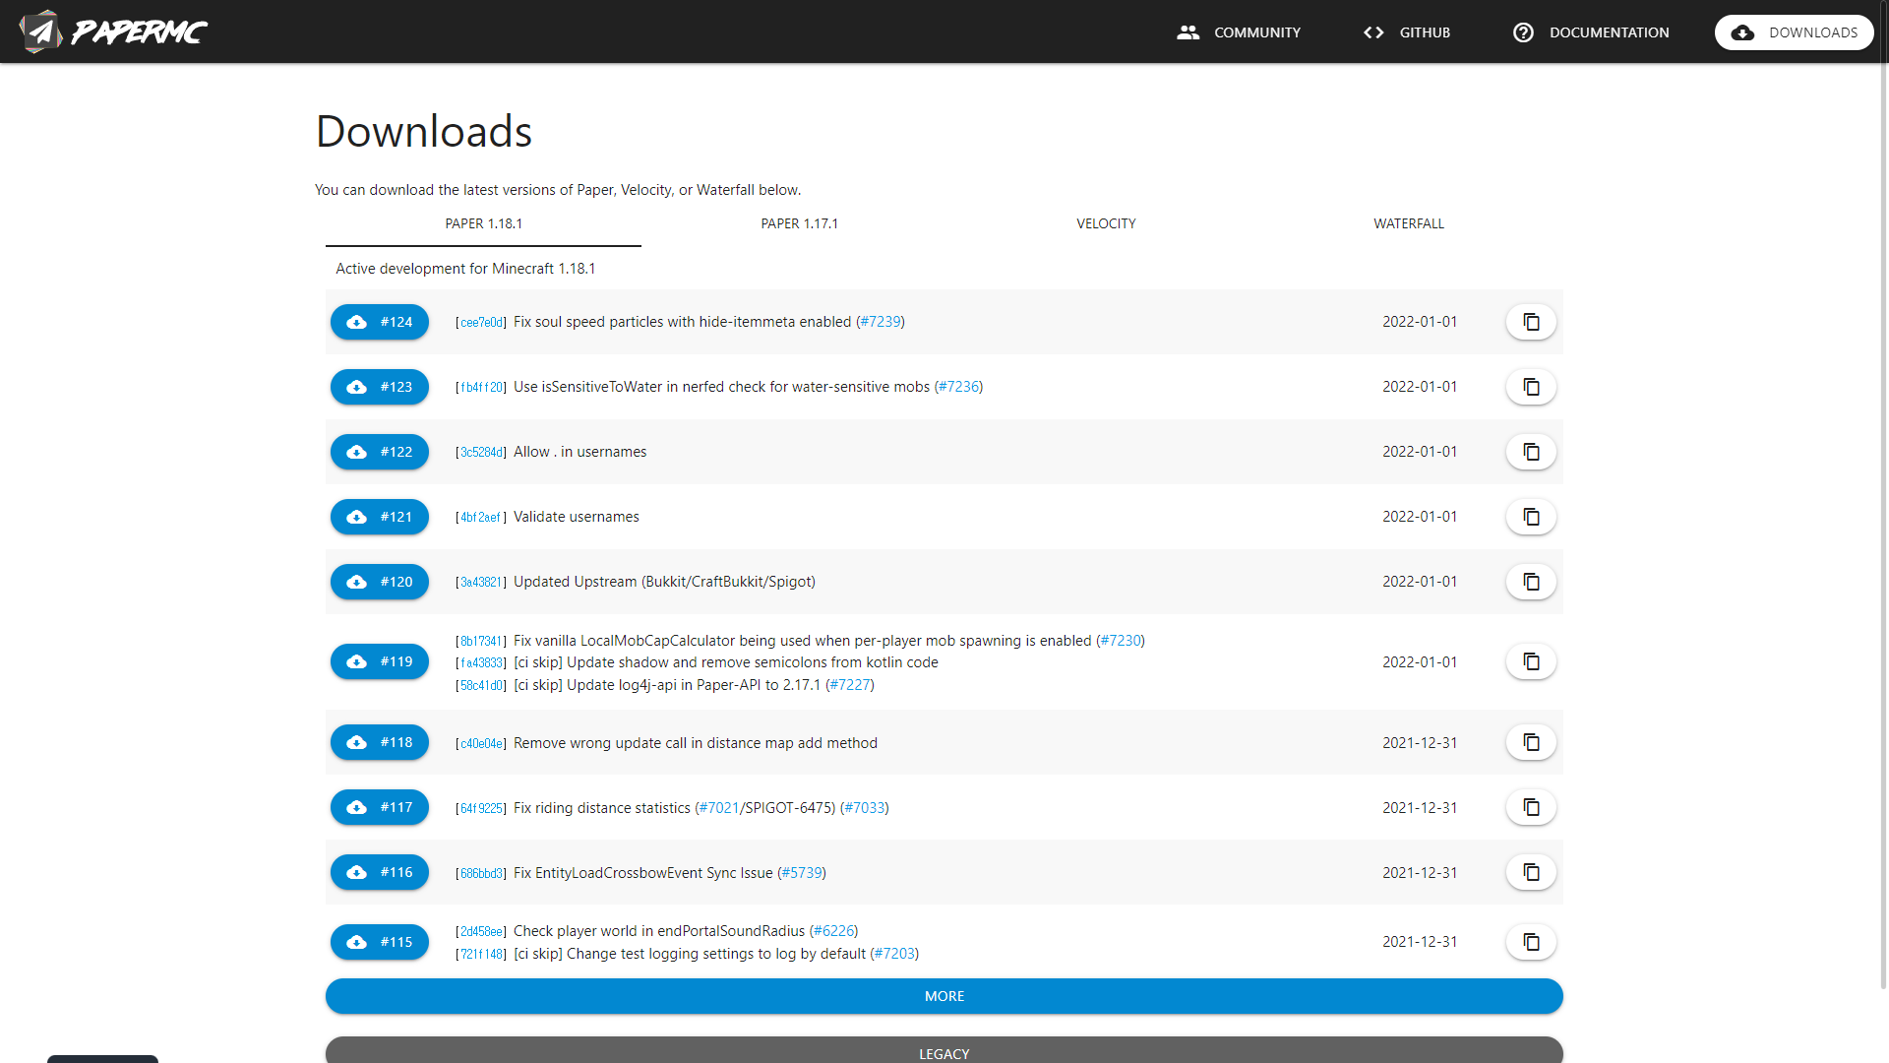Viewport: 1889px width, 1063px height.
Task: Open the Community menu in header
Action: 1239,32
